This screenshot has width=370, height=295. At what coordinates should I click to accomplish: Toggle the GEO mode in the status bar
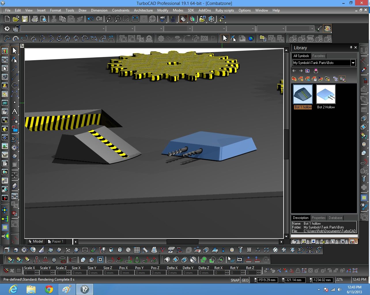(x=245, y=280)
